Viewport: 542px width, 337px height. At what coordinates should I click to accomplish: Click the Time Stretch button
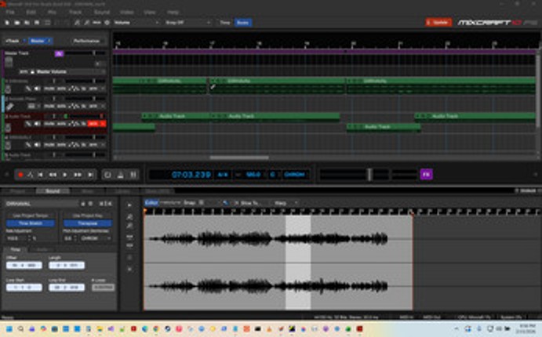click(x=29, y=223)
